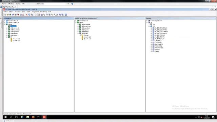The height and width of the screenshot is (122, 217).
Task: Expand Sample Sales Lite in Presentation panel
Action: [x=4, y=21]
